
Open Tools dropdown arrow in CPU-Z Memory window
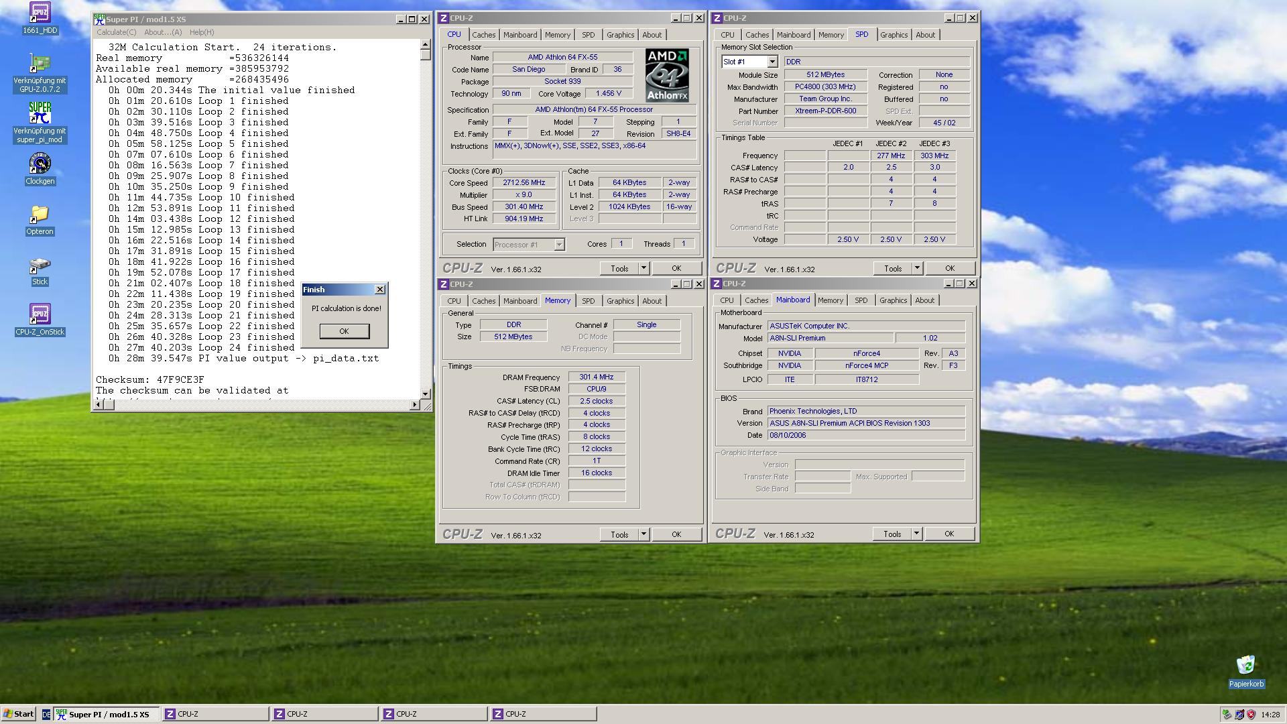click(x=643, y=534)
